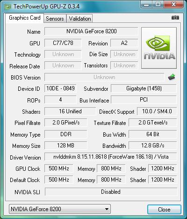Click the Subvendor value Gigabyte (1458)
The image size is (187, 219).
(x=144, y=88)
